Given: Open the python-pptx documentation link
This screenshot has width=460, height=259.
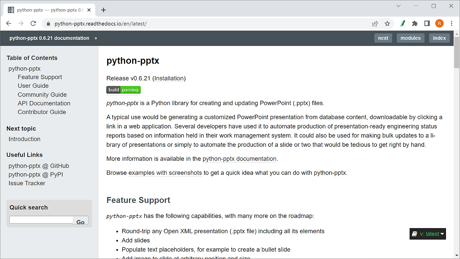Looking at the screenshot, I should [239, 159].
